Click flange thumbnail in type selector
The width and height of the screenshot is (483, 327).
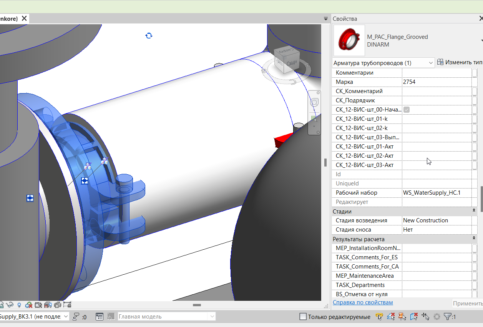(349, 40)
